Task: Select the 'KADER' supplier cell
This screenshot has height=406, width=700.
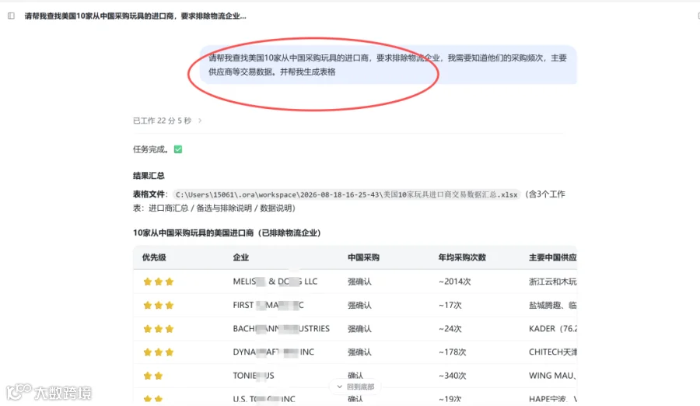Action: point(553,329)
